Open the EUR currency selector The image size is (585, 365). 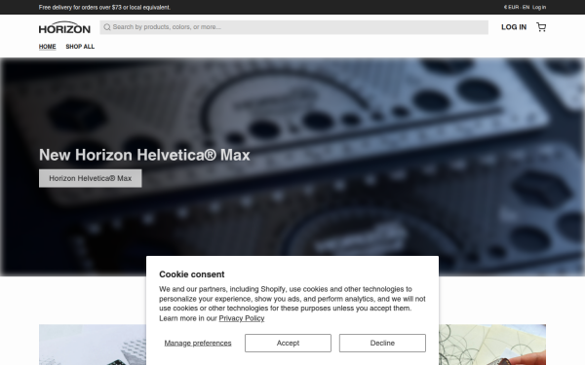(511, 7)
